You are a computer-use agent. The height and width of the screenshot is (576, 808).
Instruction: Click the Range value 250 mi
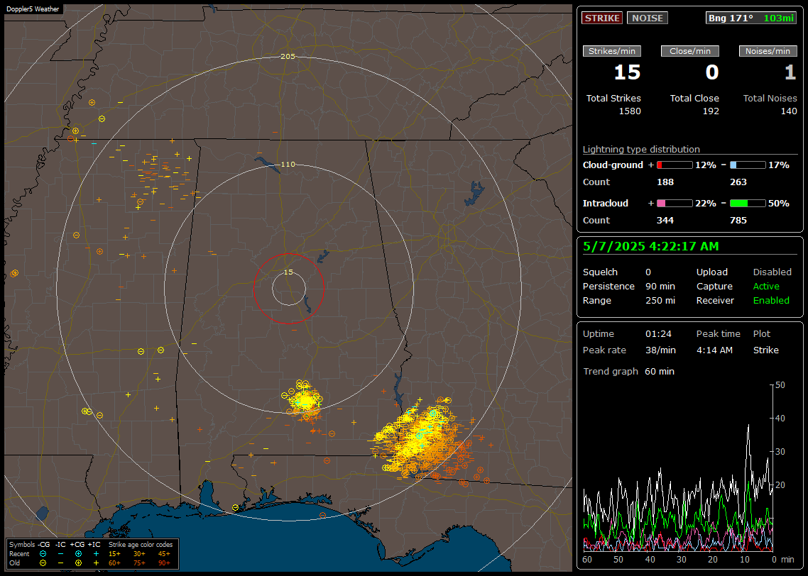pos(660,301)
